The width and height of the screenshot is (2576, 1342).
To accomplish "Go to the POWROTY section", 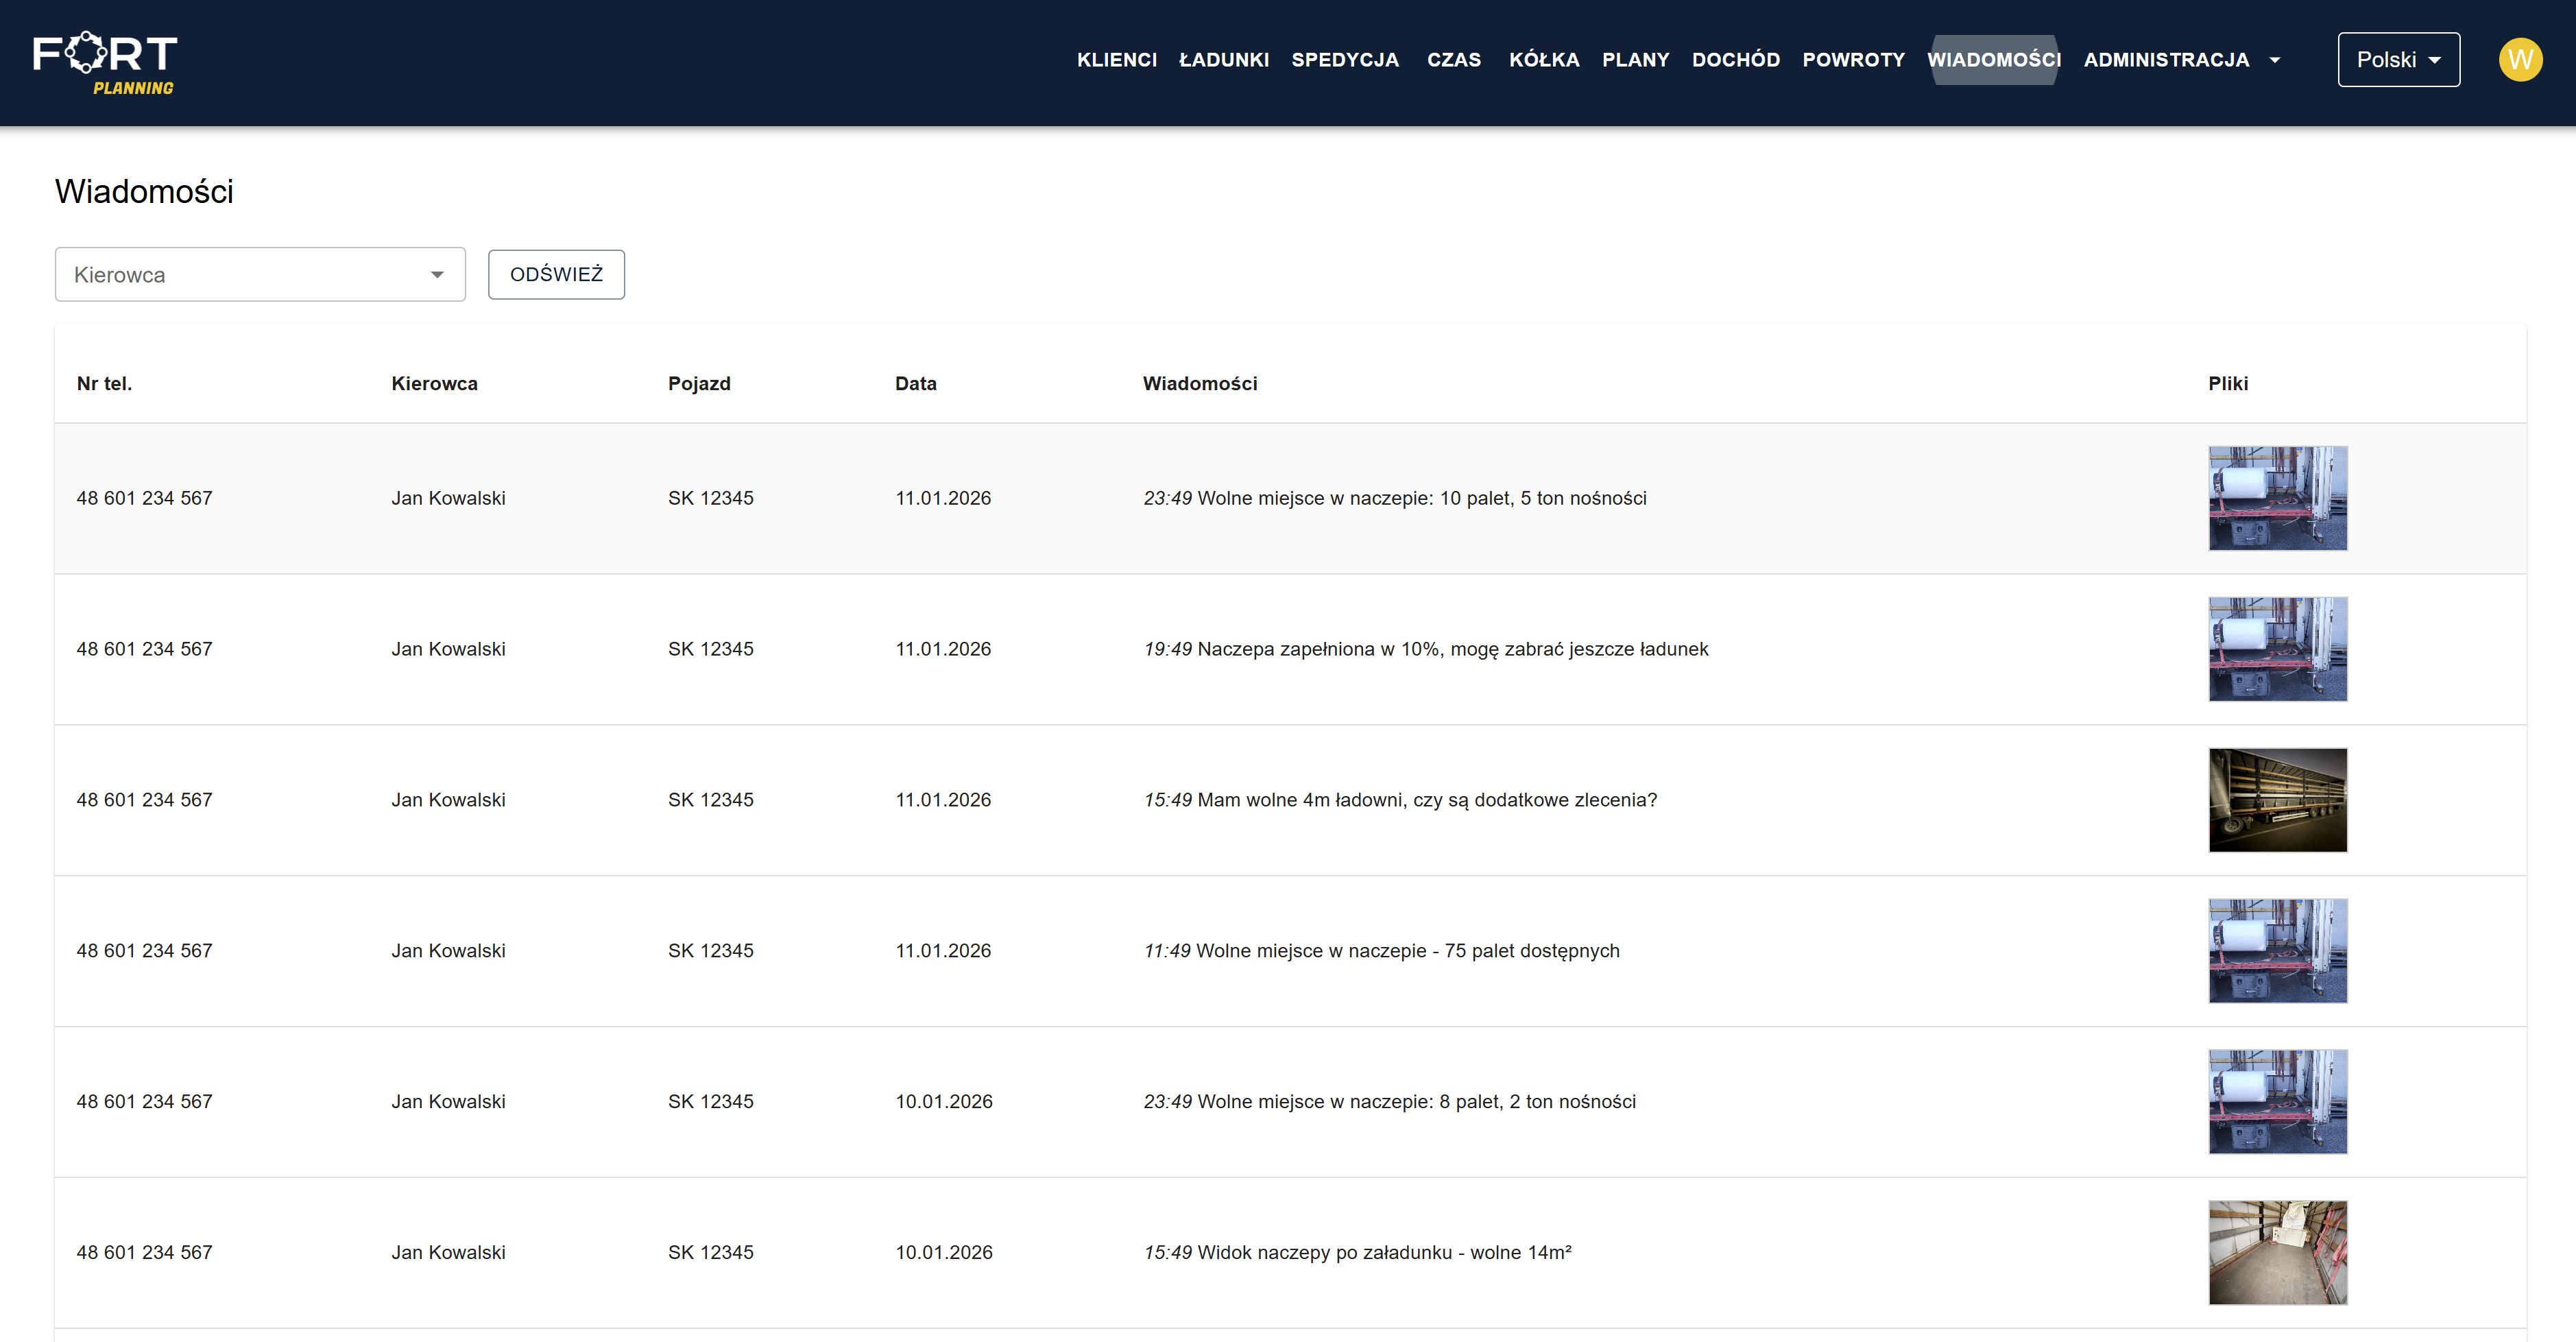I will coord(1853,60).
